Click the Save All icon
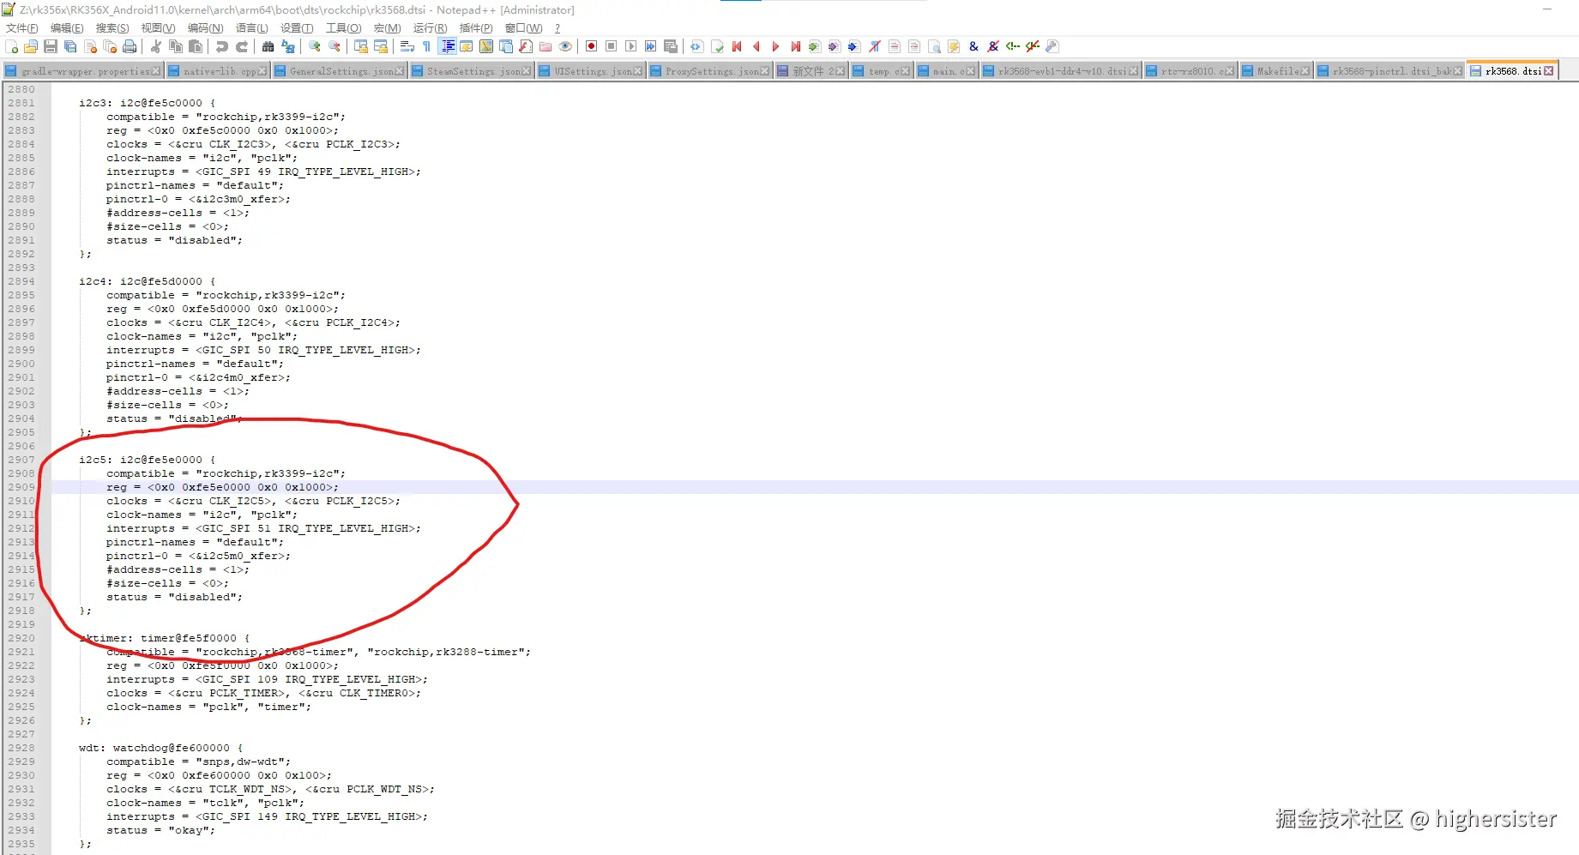This screenshot has height=855, width=1579. coord(70,46)
